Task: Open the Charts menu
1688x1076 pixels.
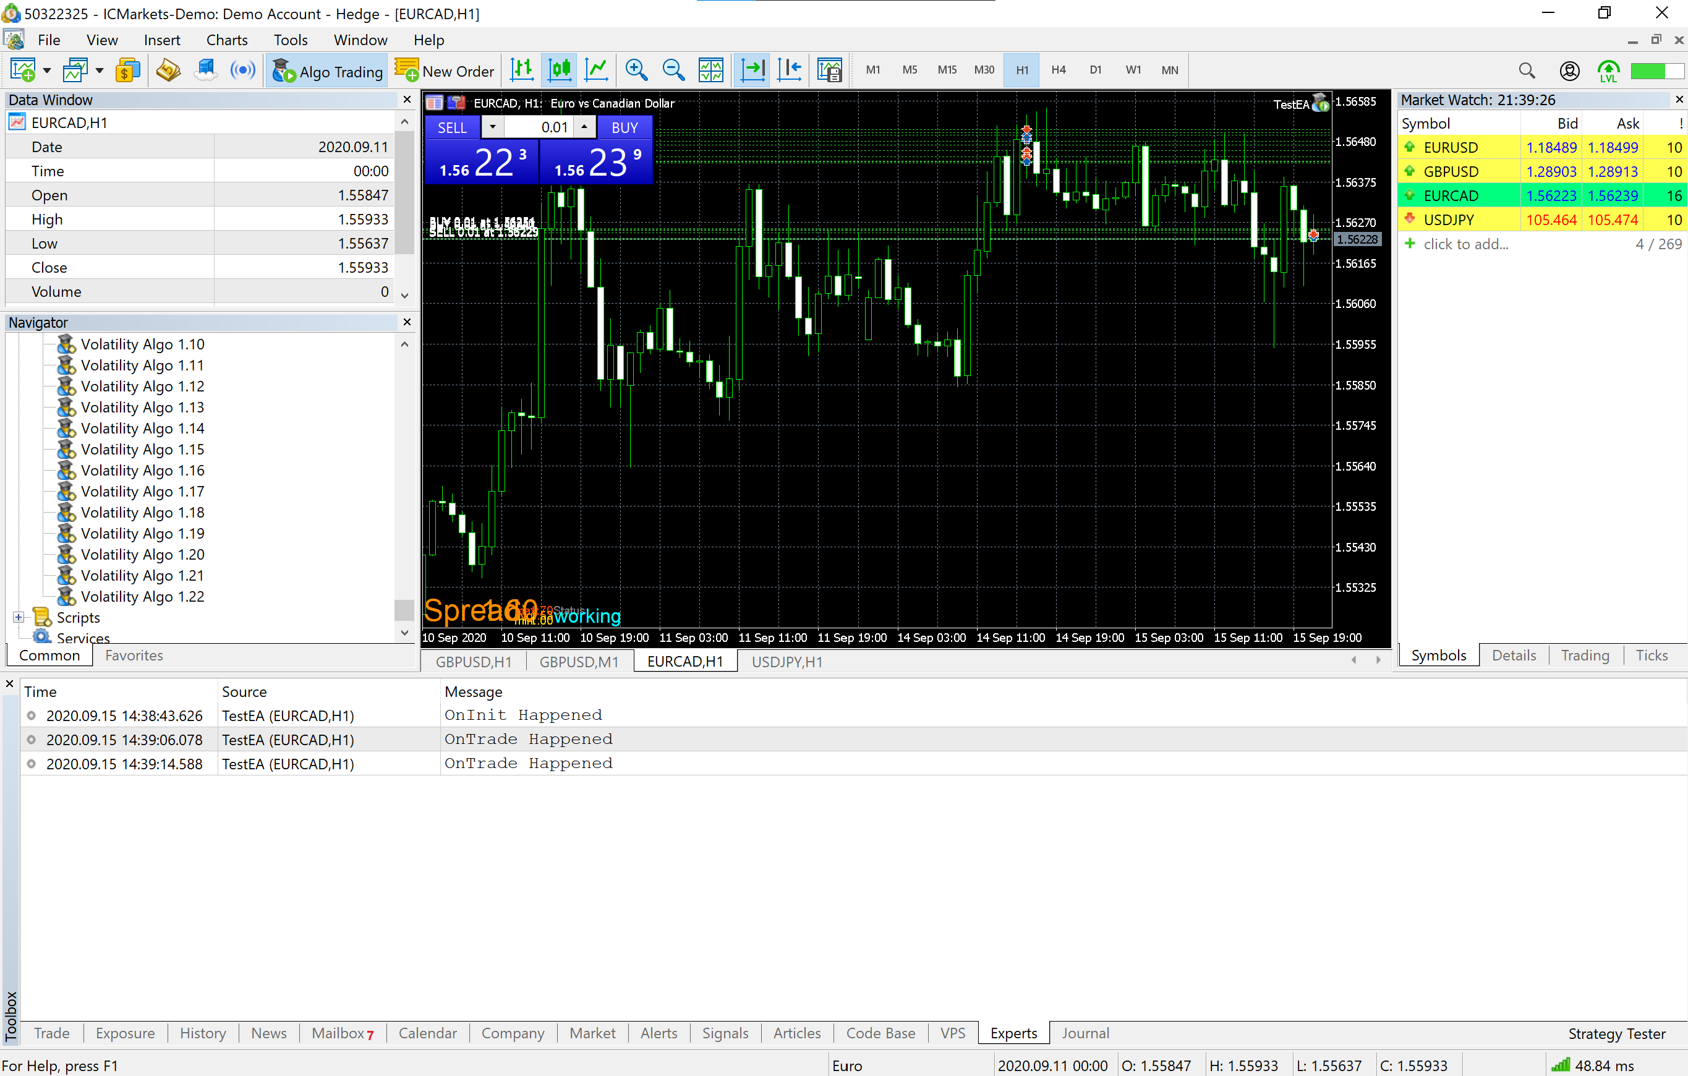Action: click(227, 40)
